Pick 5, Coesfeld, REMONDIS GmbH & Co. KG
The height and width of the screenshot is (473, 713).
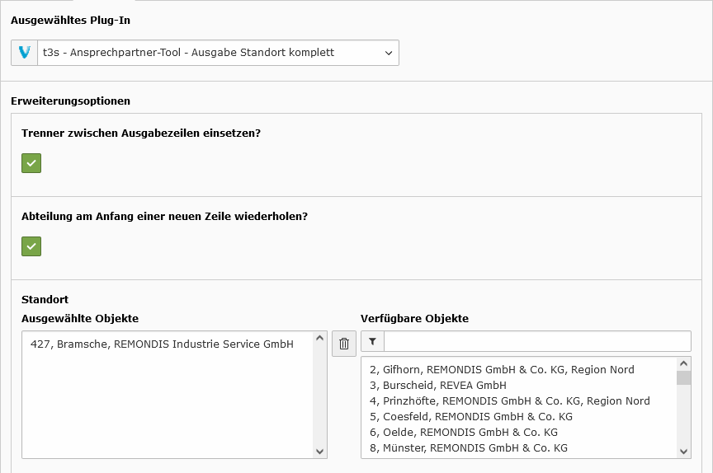click(471, 417)
